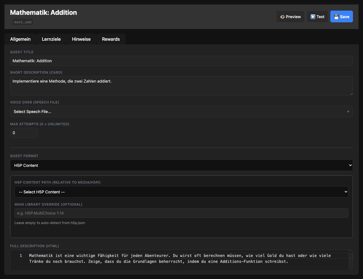Click the Short Description text area
Image resolution: width=363 pixels, height=279 pixels.
click(181, 85)
